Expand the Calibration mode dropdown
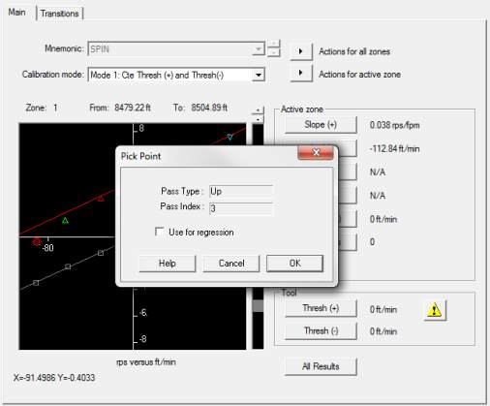The height and width of the screenshot is (406, 490). point(259,75)
